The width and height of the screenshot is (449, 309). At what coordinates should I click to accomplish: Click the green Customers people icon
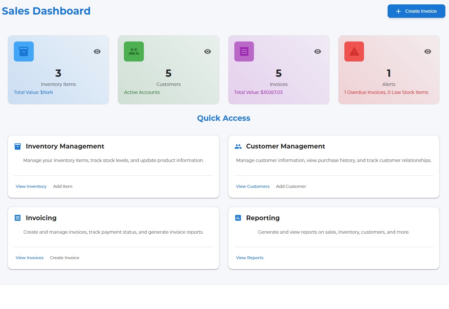tap(134, 51)
